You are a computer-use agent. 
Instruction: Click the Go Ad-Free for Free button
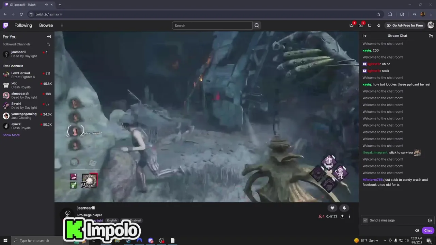(404, 26)
